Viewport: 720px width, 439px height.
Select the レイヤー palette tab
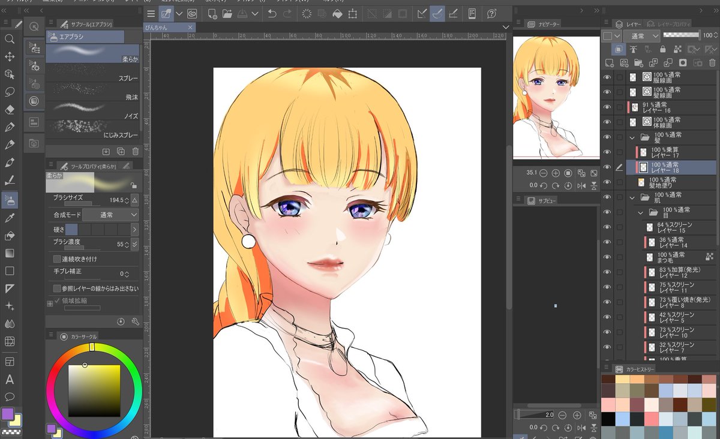click(x=628, y=23)
